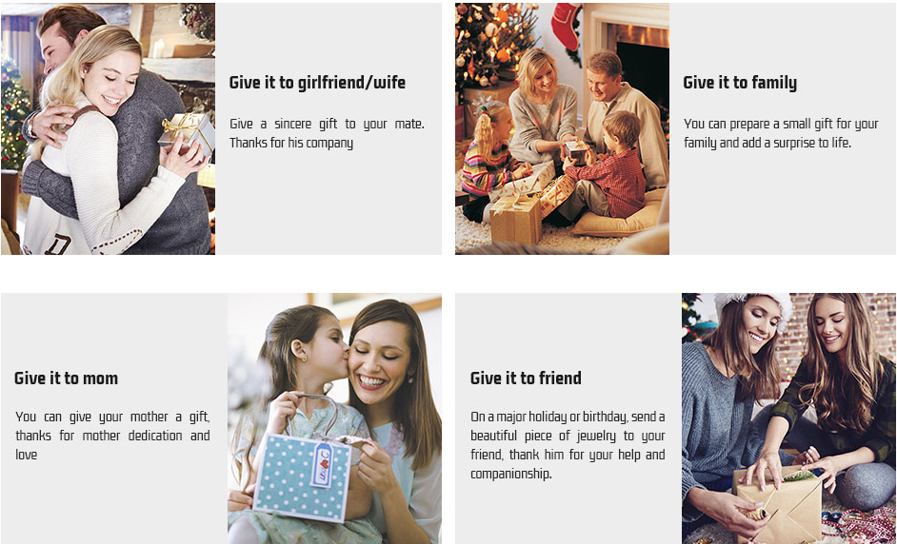
Task: Click the silver gift box held by the woman
Action: click(x=187, y=133)
